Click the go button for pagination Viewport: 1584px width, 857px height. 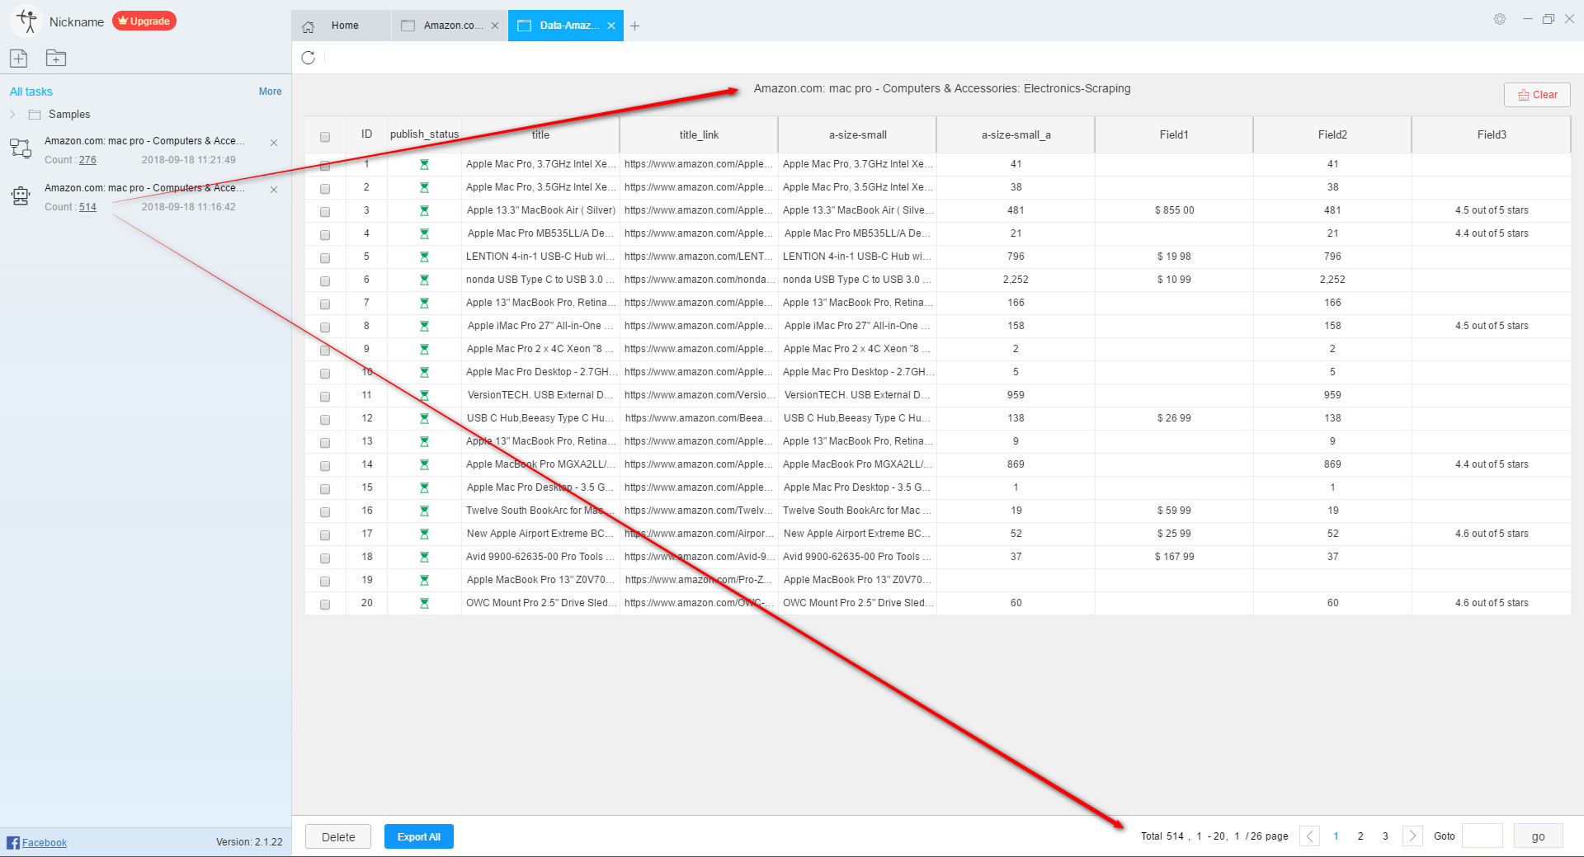coord(1539,836)
